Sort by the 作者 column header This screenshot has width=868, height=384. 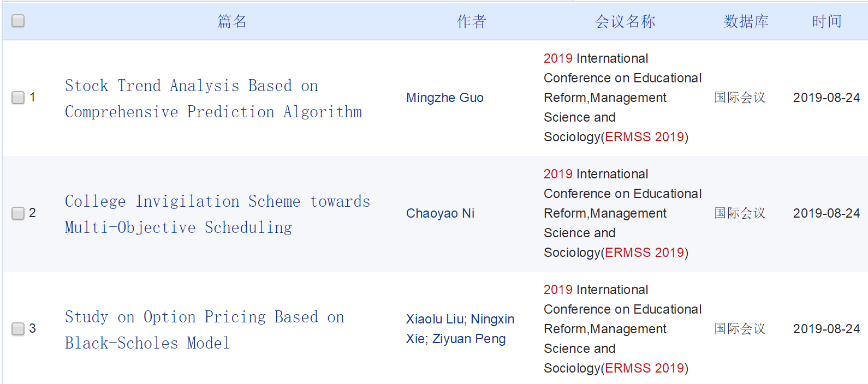(x=472, y=21)
